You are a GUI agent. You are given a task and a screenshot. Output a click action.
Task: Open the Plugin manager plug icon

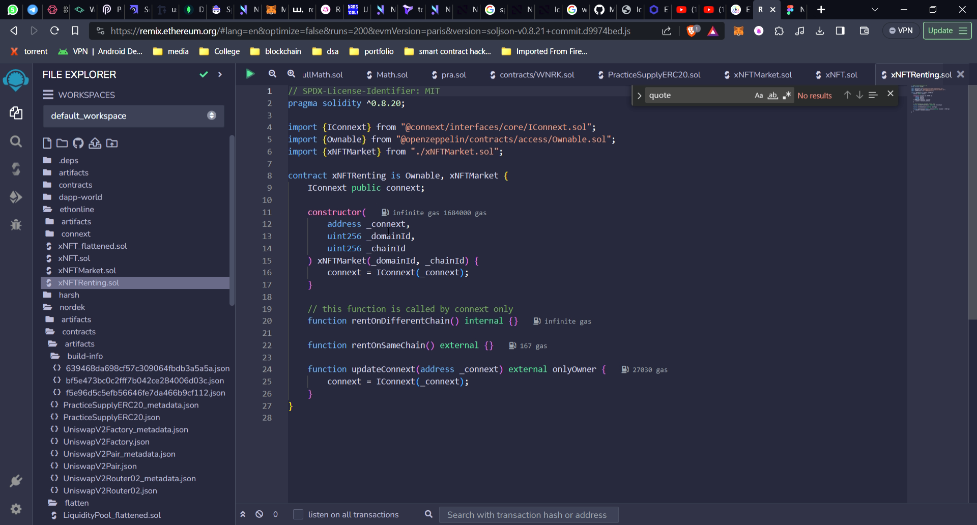[x=16, y=481]
